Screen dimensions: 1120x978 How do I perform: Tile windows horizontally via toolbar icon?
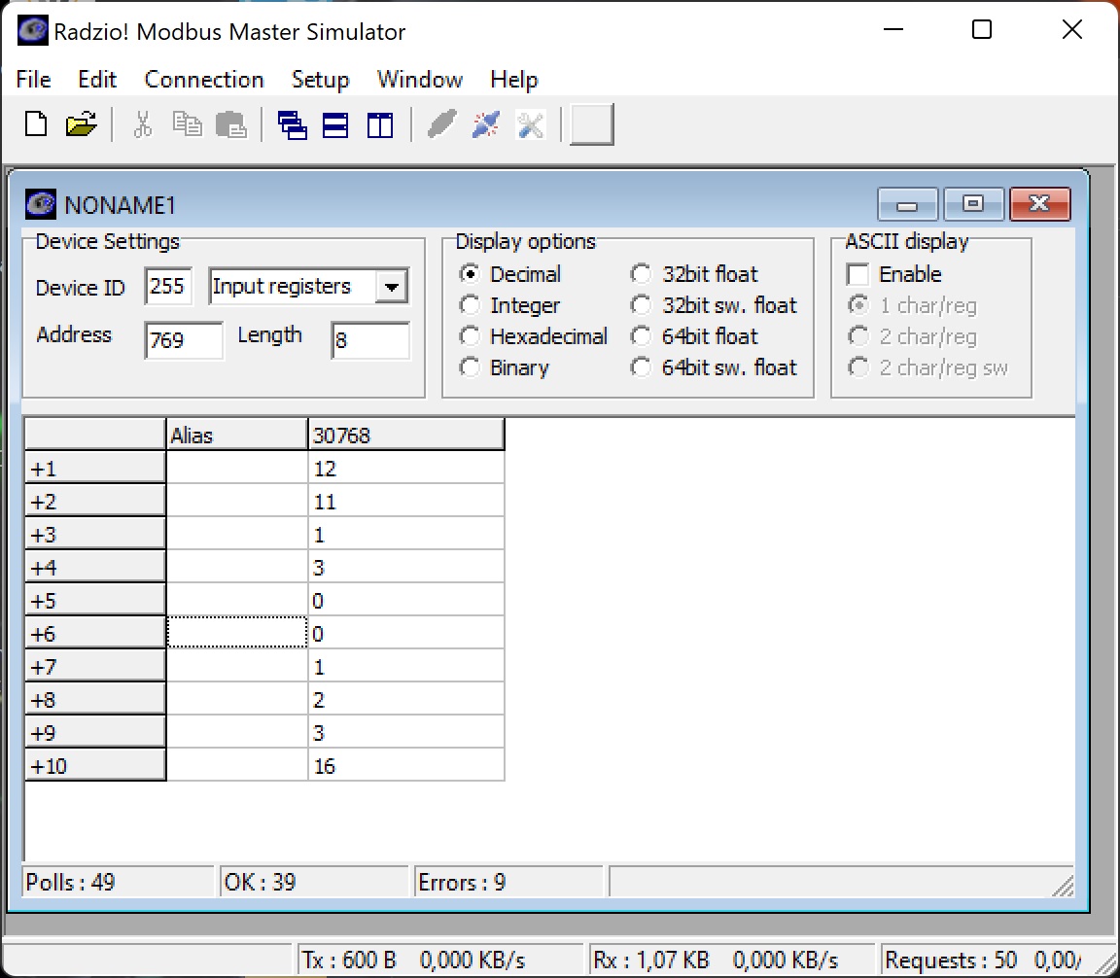[335, 124]
